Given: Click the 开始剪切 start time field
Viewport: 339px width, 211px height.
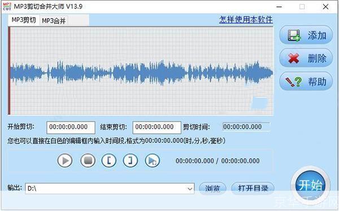Looking at the screenshot, I should 71,127.
